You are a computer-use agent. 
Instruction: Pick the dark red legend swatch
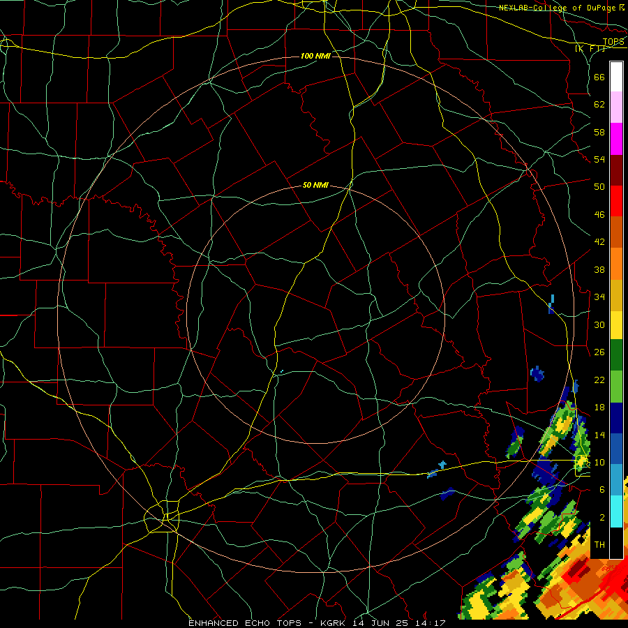pyautogui.click(x=616, y=170)
